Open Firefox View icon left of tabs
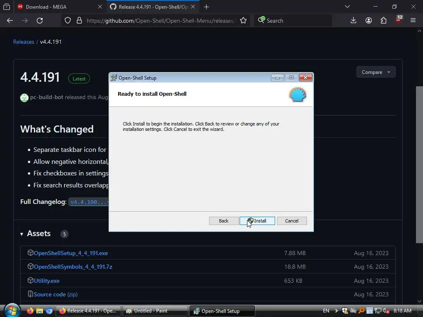This screenshot has width=423, height=317. pyautogui.click(x=7, y=7)
